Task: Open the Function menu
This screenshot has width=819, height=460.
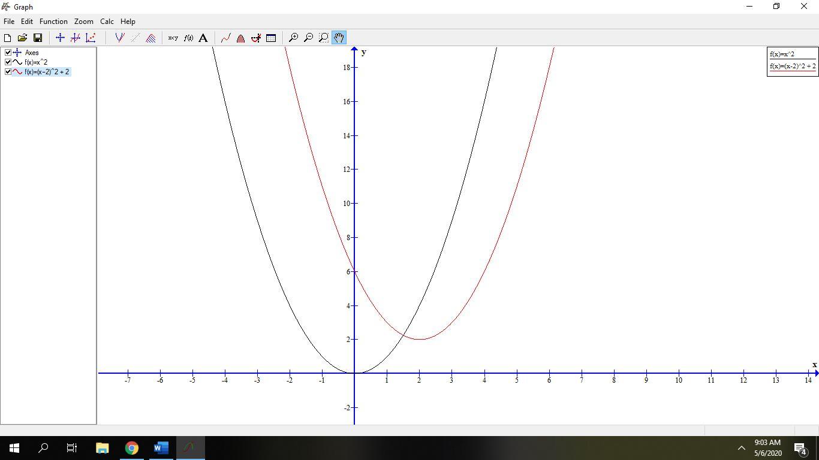Action: click(x=53, y=22)
